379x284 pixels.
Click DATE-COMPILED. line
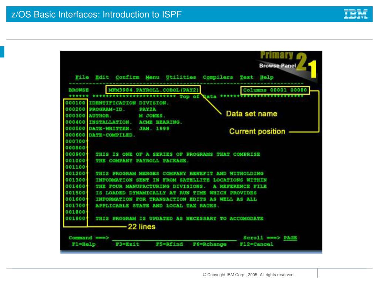pyautogui.click(x=112, y=135)
